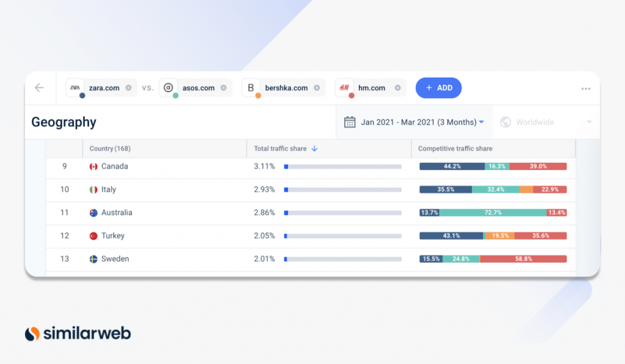Screen dimensions: 625x364
Task: Click the asos.com brand icon
Action: pos(168,87)
